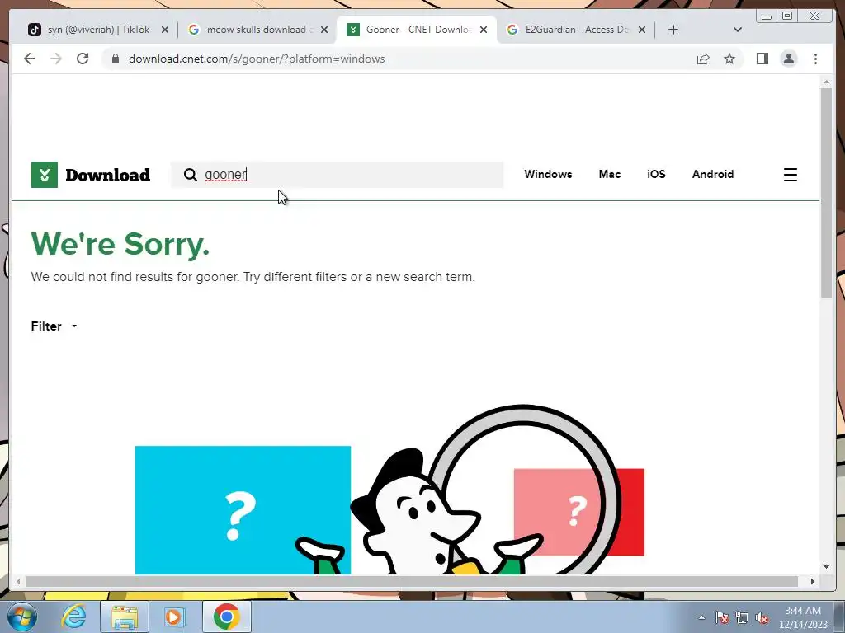The width and height of the screenshot is (845, 633).
Task: Click the vertical scrollbar thumb
Action: tap(826, 193)
